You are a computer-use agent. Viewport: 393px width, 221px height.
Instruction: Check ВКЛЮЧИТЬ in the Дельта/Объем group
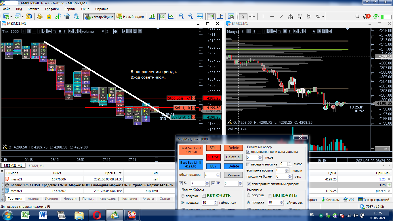tap(204, 196)
